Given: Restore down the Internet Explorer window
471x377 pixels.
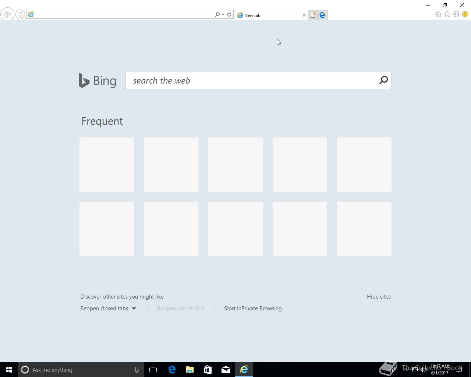Looking at the screenshot, I should click(445, 5).
